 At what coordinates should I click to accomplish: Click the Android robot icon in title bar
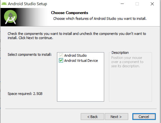(x=4, y=4)
